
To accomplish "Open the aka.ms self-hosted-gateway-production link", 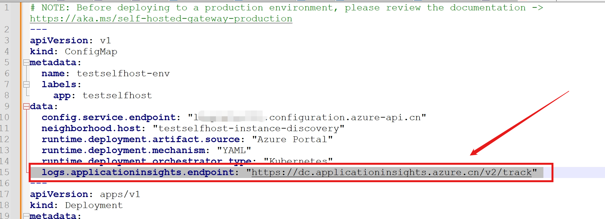I will point(161,19).
